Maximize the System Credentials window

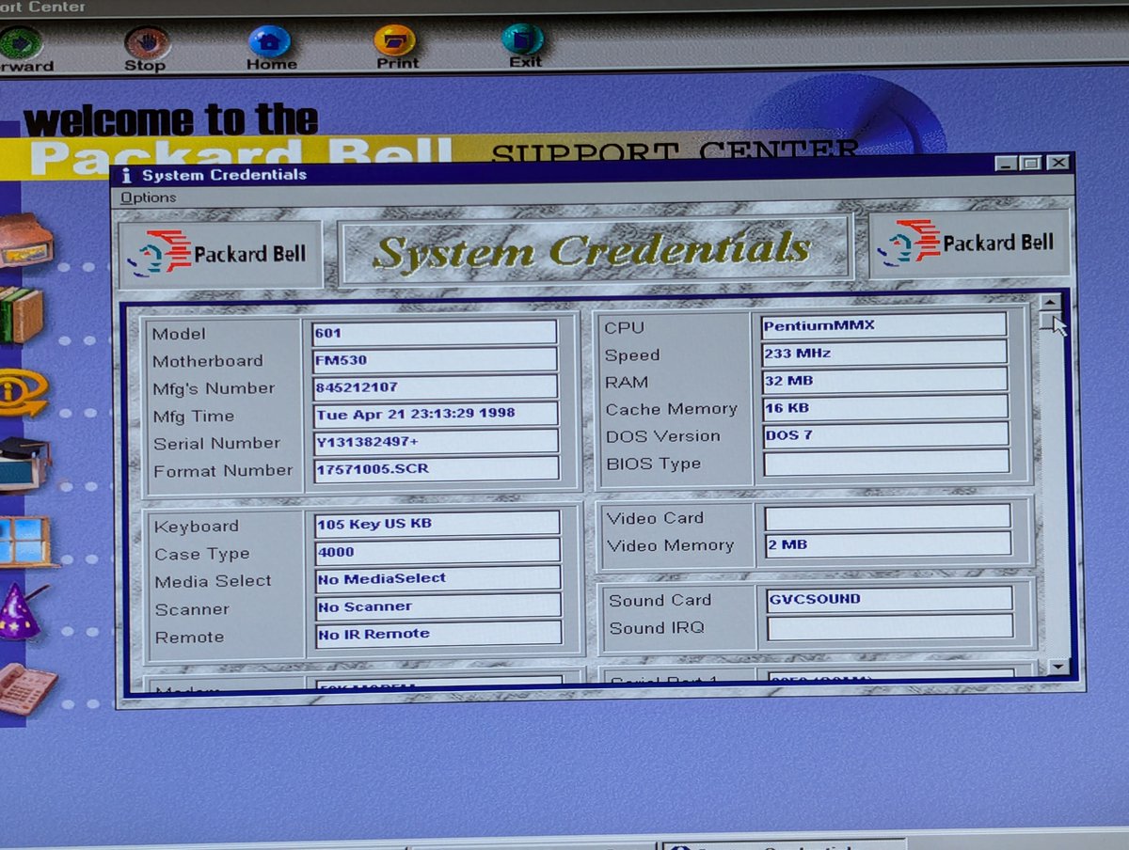point(1031,163)
